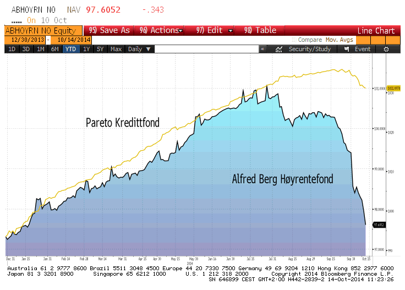Open the 97) Edit dropdown menu

(x=214, y=30)
